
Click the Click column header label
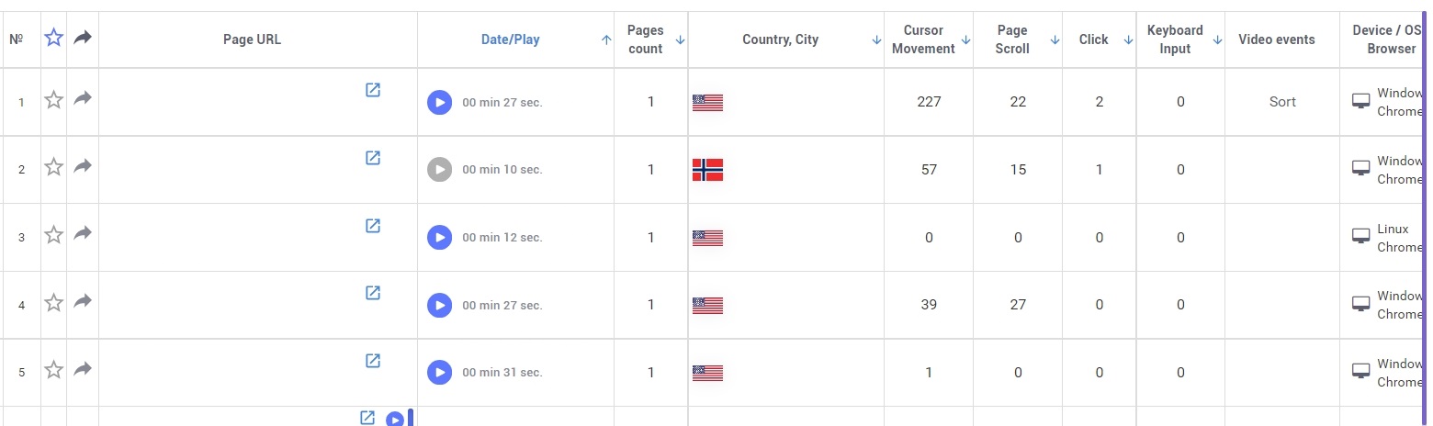[x=1094, y=39]
